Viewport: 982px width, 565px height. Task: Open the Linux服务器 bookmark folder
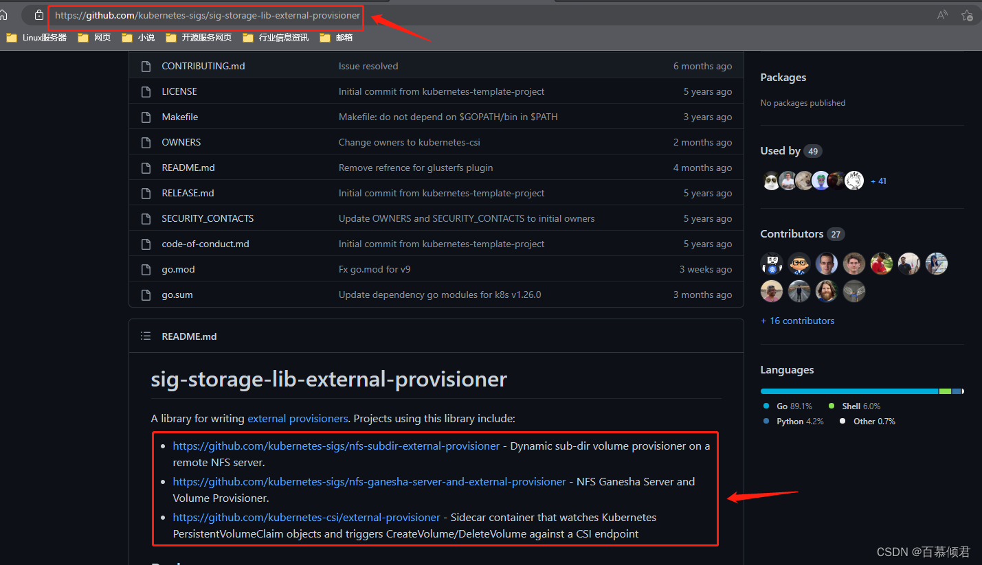click(x=36, y=38)
